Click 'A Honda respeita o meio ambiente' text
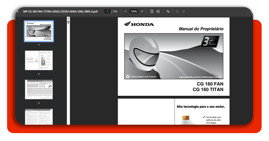269x141 pixels. point(143,77)
